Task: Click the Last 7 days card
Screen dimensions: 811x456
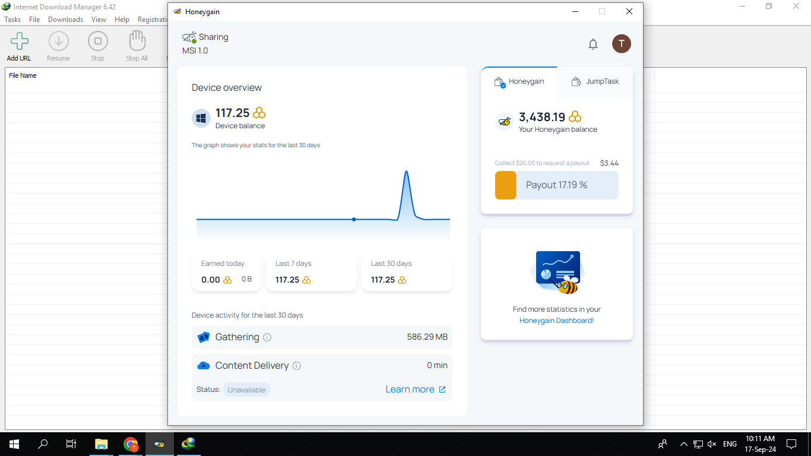Action: click(311, 273)
